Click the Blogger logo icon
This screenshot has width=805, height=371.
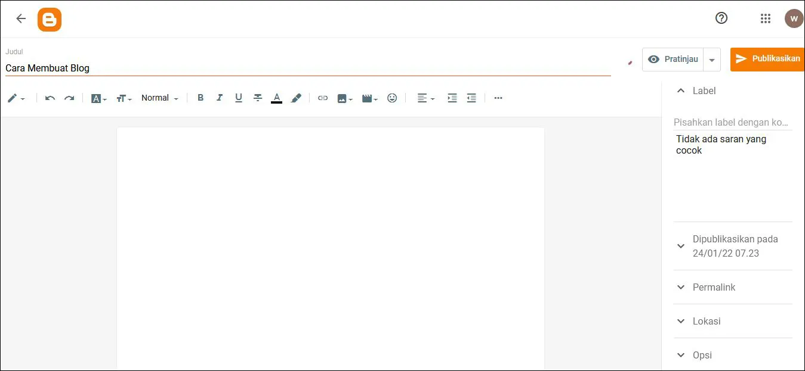[x=50, y=19]
